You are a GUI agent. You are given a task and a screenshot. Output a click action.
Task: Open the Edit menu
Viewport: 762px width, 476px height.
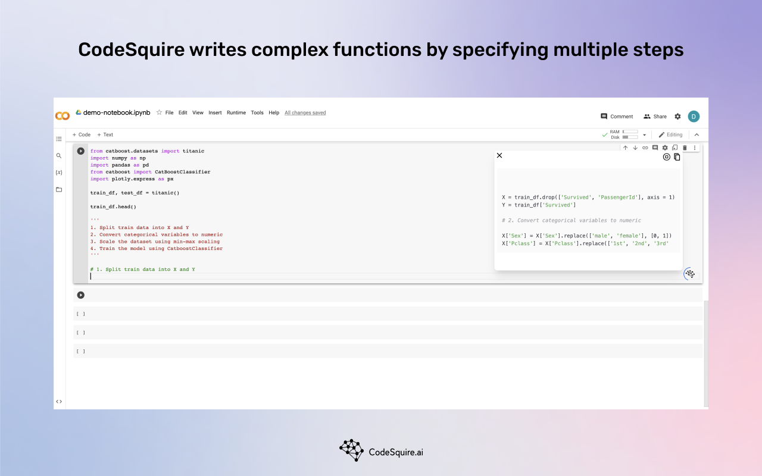point(183,112)
